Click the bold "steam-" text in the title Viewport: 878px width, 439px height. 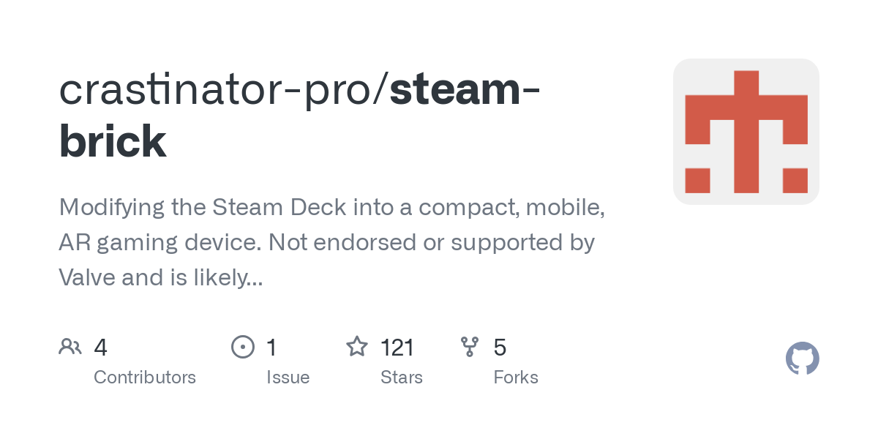click(465, 90)
